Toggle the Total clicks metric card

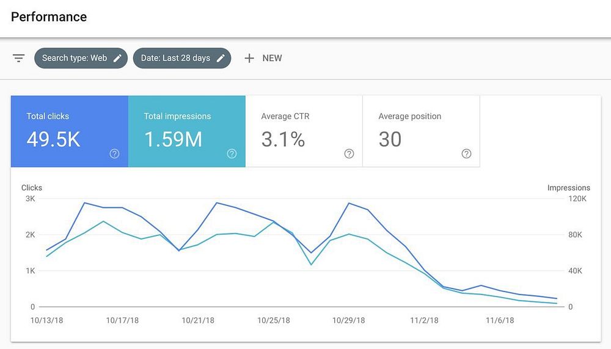tap(70, 131)
